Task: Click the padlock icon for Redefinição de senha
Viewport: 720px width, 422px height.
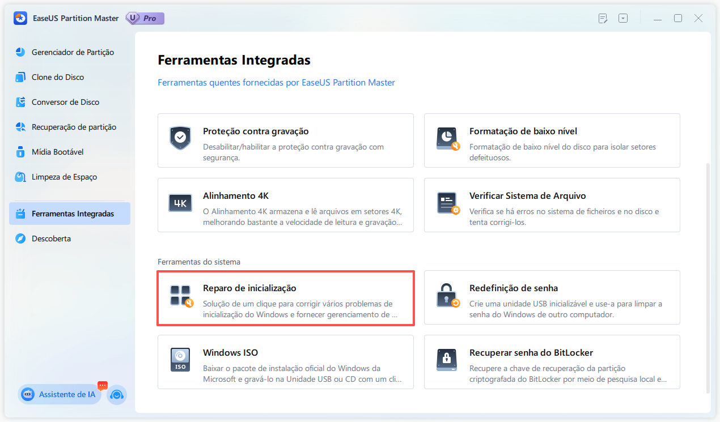Action: click(x=448, y=296)
